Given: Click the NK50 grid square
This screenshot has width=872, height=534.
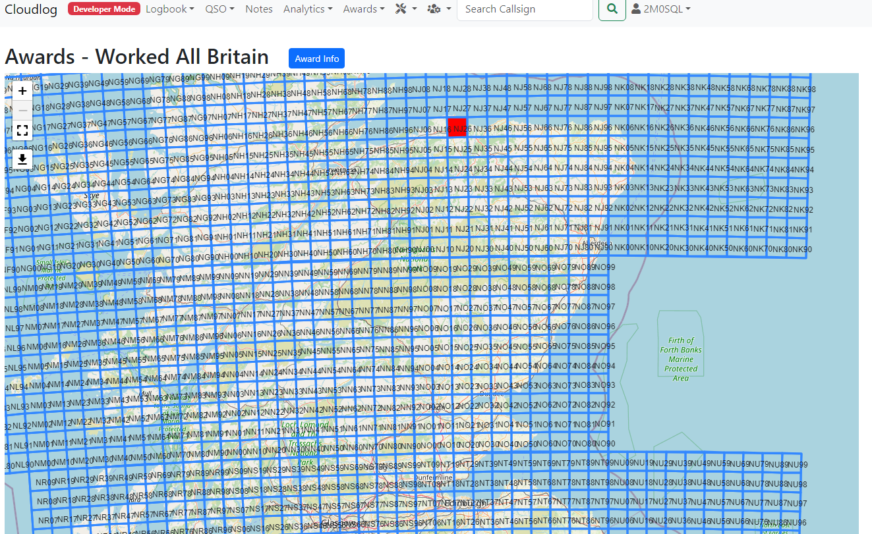Looking at the screenshot, I should coord(723,248).
